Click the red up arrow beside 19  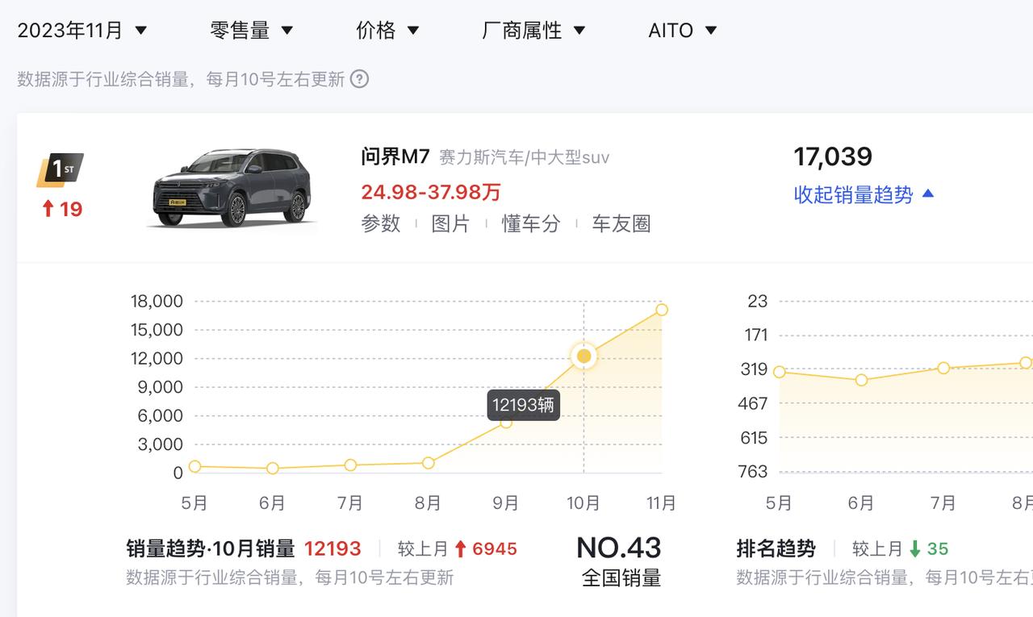(48, 209)
